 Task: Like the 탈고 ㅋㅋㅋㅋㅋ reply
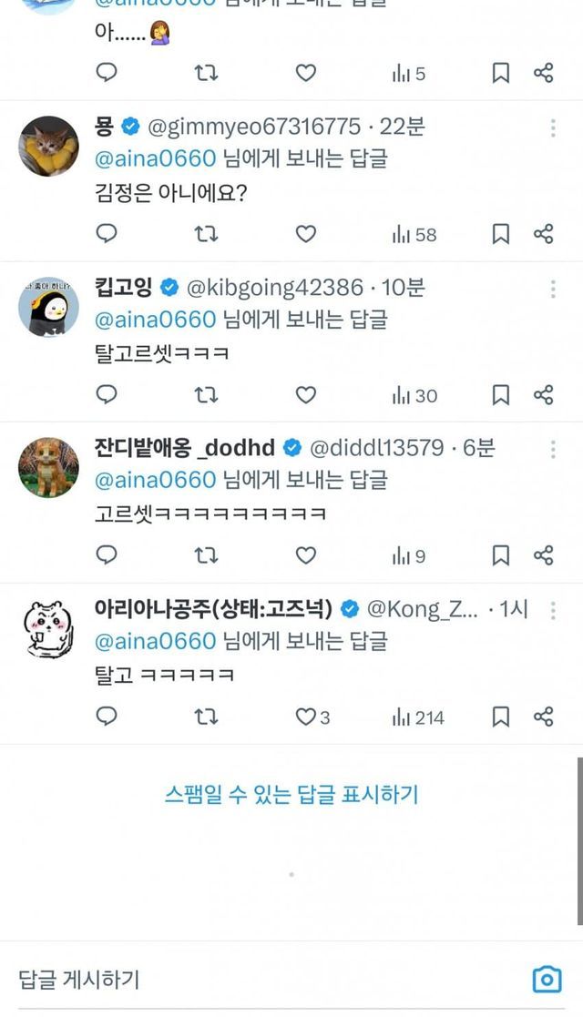click(x=307, y=717)
